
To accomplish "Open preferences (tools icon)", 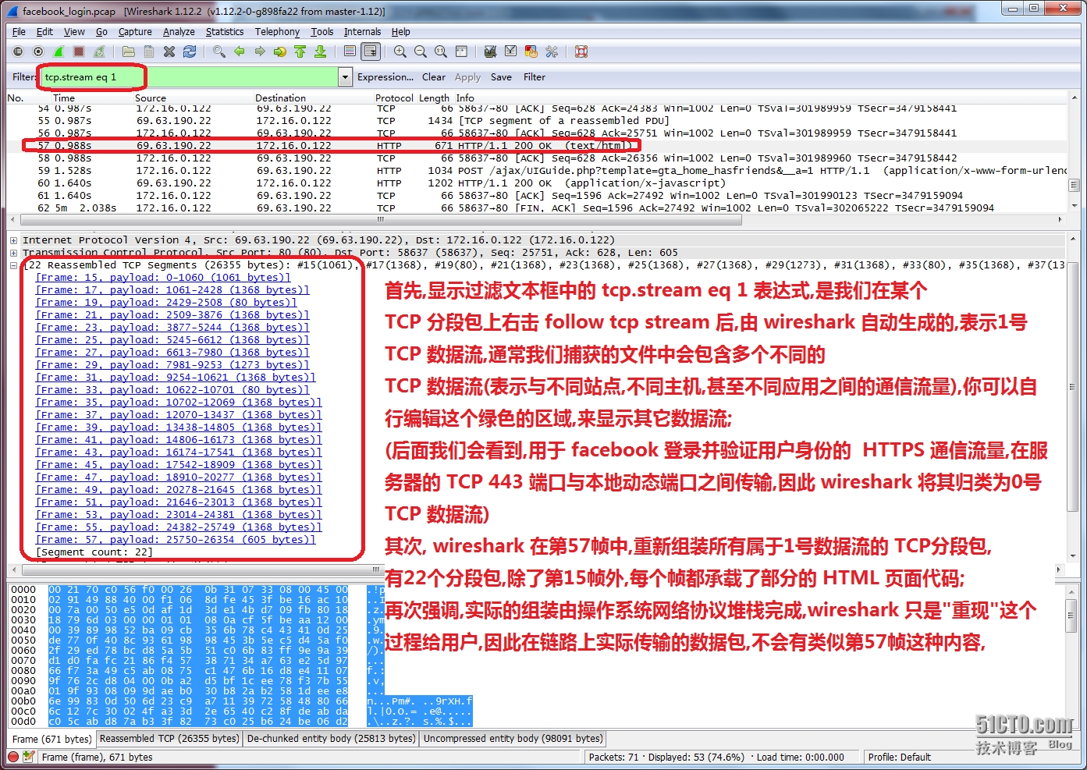I will click(x=552, y=51).
